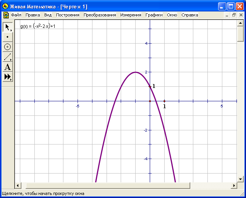Click the red unit point on x-axis

pos(164,101)
